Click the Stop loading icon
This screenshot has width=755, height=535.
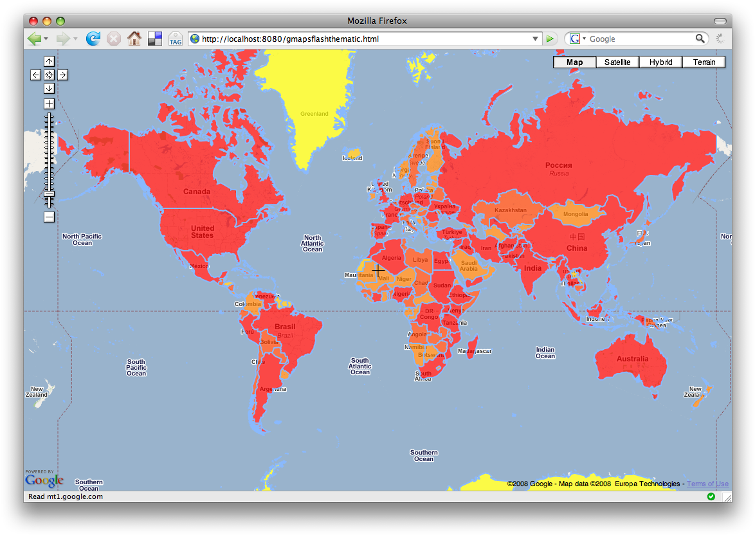point(113,39)
